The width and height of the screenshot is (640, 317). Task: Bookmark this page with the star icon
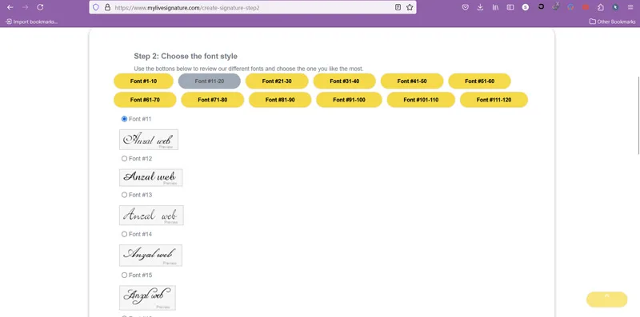click(x=410, y=7)
